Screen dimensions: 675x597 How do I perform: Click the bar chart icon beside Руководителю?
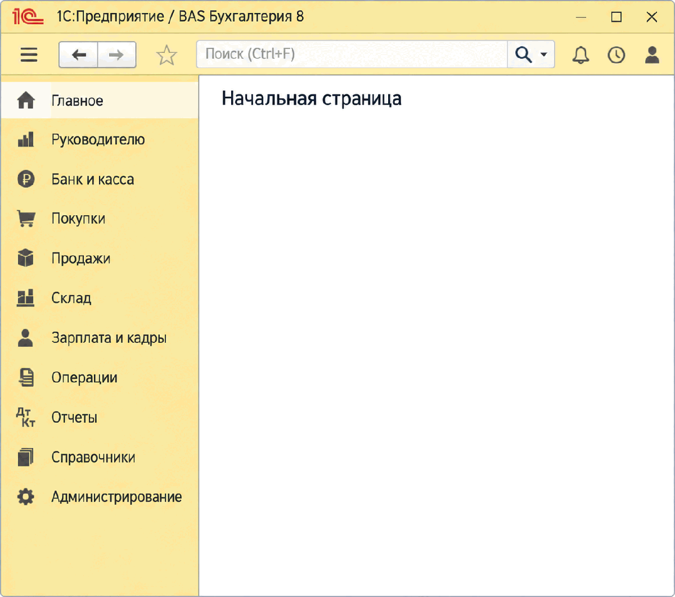(x=26, y=139)
